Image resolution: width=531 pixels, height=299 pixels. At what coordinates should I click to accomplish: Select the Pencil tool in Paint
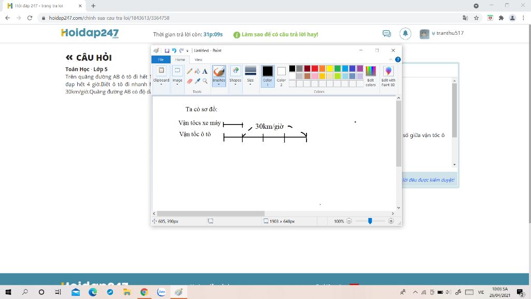click(x=190, y=71)
